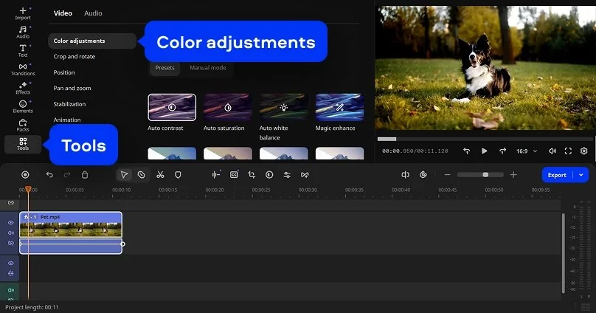Adjust the timeline zoom slider
This screenshot has width=596, height=313.
(x=480, y=174)
